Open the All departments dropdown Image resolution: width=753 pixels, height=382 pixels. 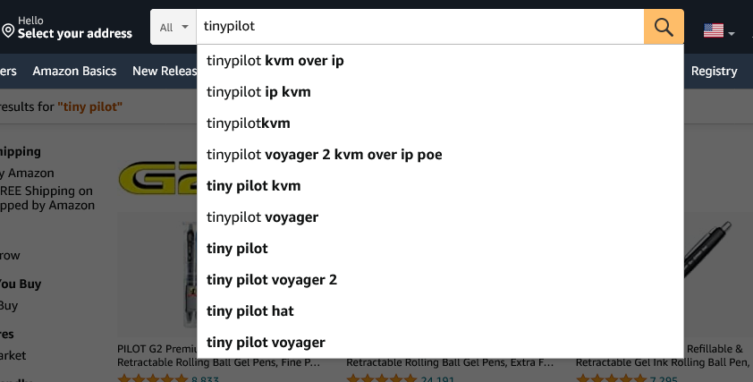(173, 27)
